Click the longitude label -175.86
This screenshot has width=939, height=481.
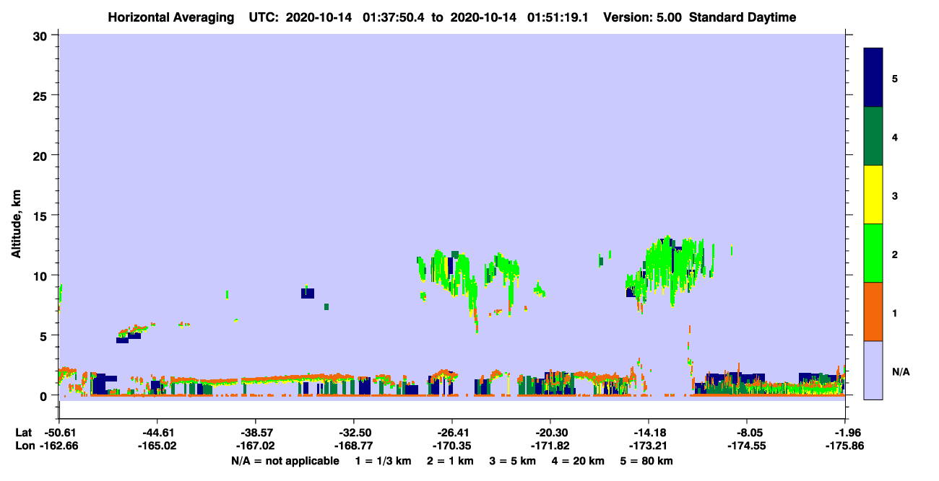click(845, 446)
